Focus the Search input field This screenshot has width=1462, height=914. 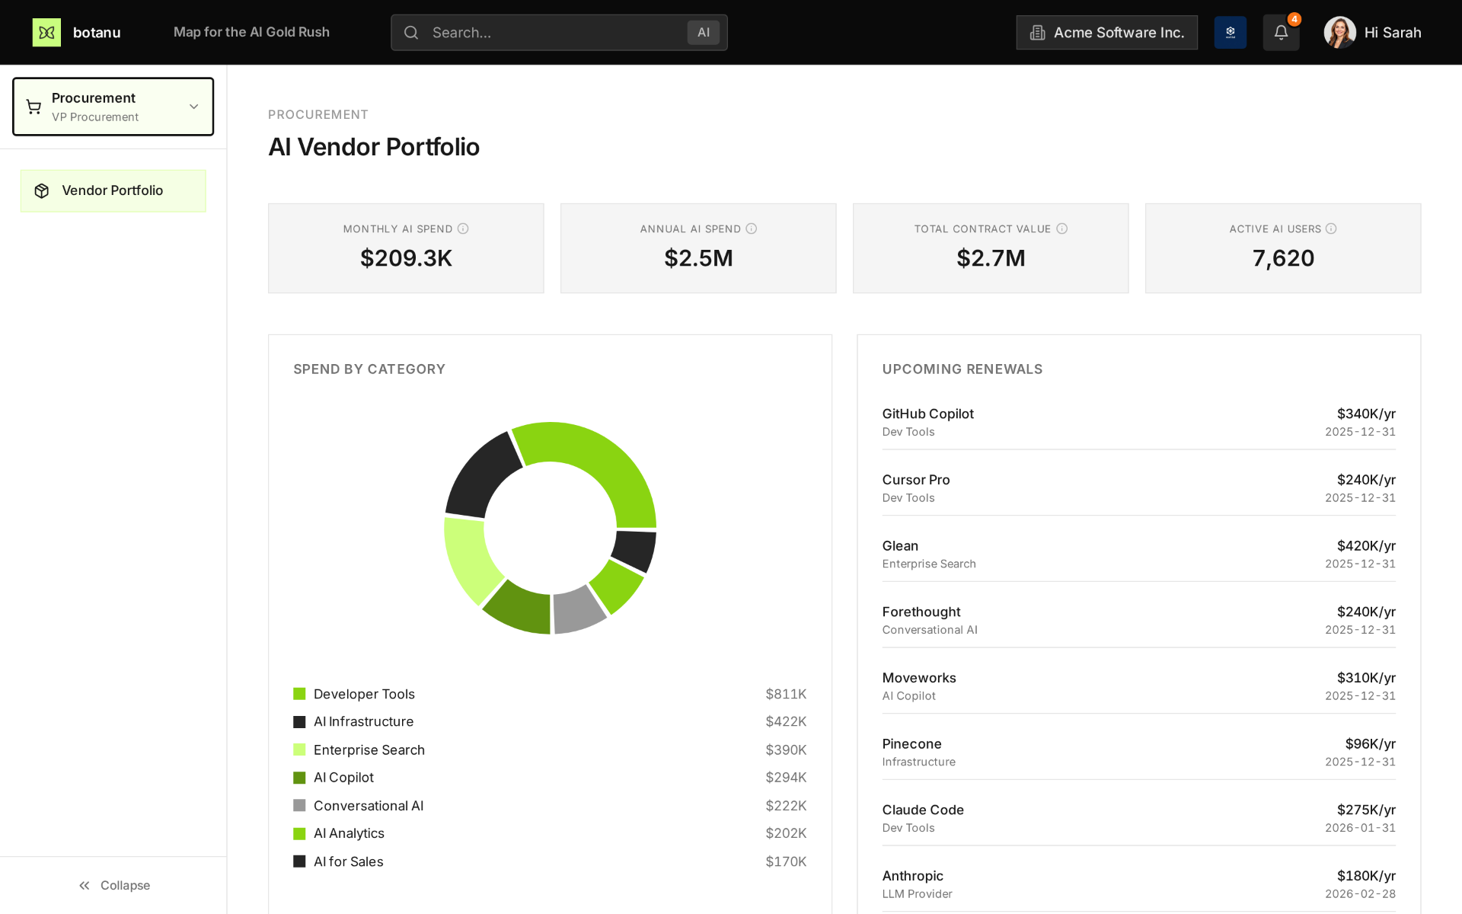[x=559, y=32]
